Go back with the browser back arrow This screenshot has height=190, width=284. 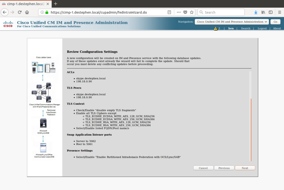5,12
